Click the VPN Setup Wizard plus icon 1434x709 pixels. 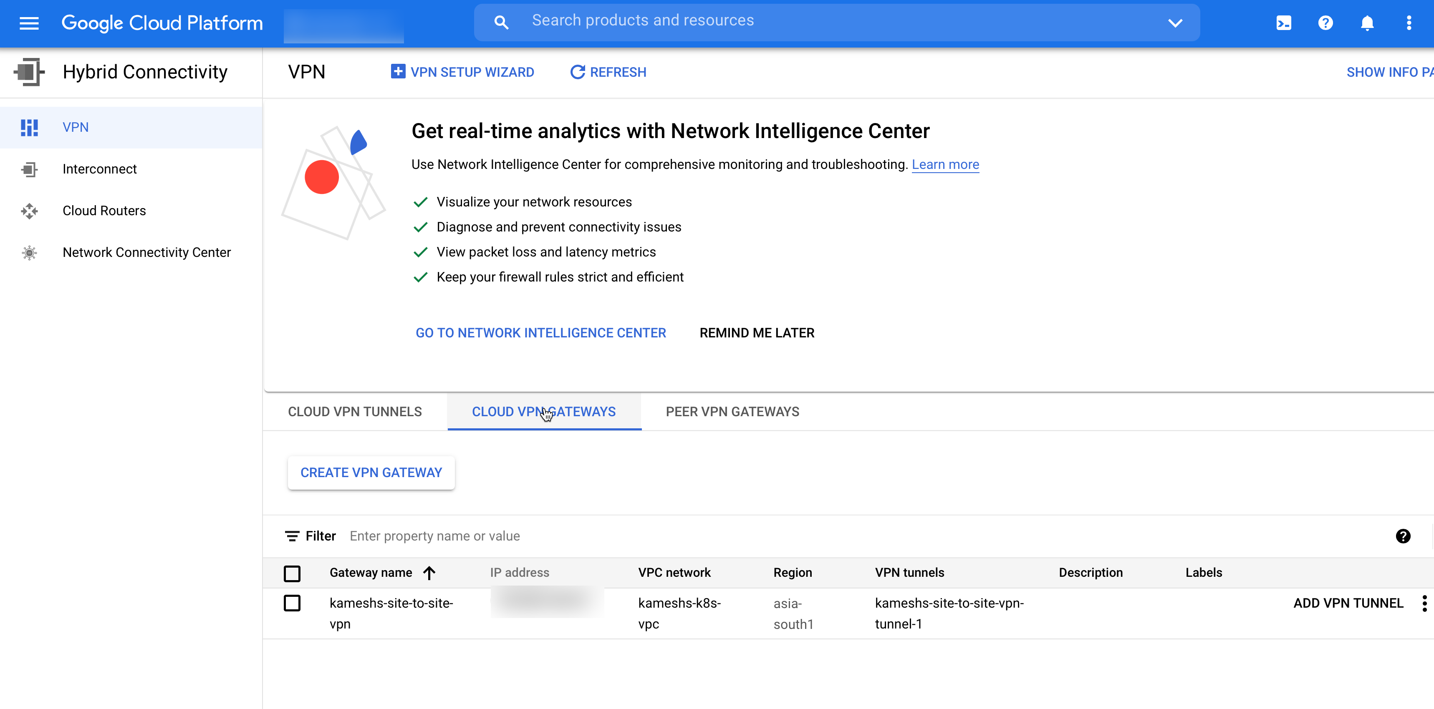click(397, 72)
